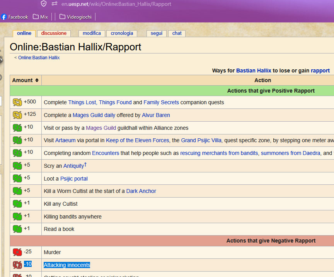Click the browser address bar URL
The image size is (334, 277).
click(116, 4)
